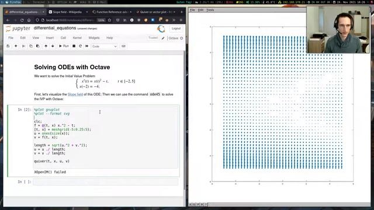The image size is (374, 210).
Task: Switch to the Quiver or vector plot tab
Action: 155,12
